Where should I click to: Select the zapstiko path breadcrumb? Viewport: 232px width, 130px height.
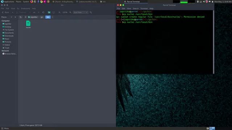tap(33, 17)
